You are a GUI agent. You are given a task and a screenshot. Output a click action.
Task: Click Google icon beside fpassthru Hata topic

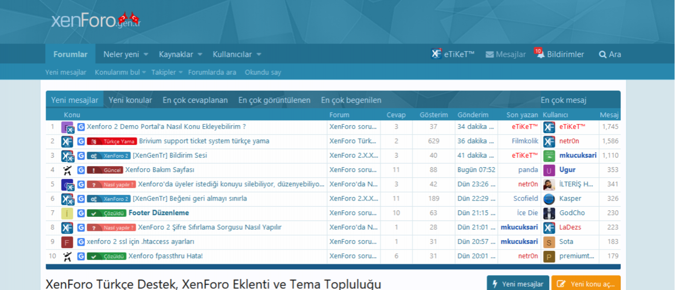[81, 256]
